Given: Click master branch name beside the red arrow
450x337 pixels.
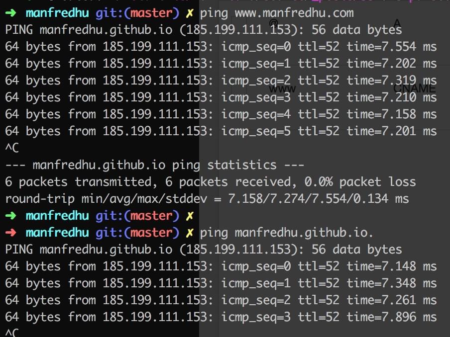Looking at the screenshot, I should 151,233.
